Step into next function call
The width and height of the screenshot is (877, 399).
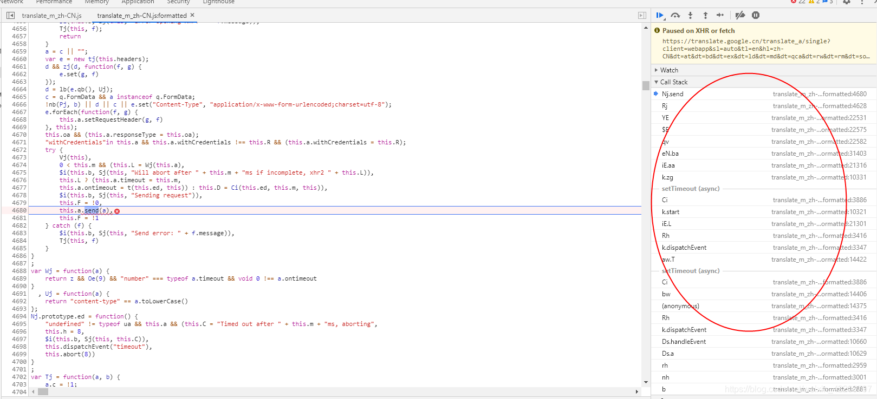[690, 16]
